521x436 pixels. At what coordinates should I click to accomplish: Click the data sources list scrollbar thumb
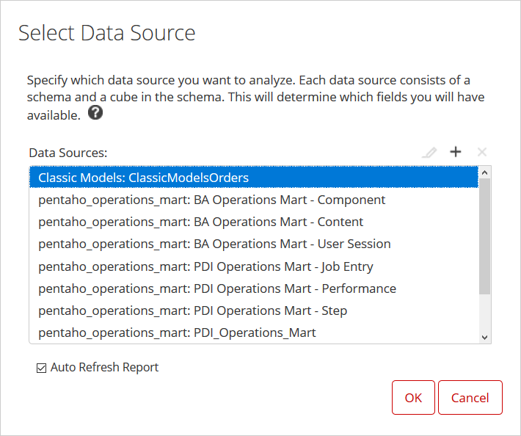[x=484, y=235]
